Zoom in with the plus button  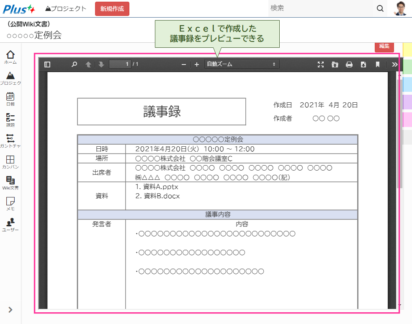[x=197, y=65]
